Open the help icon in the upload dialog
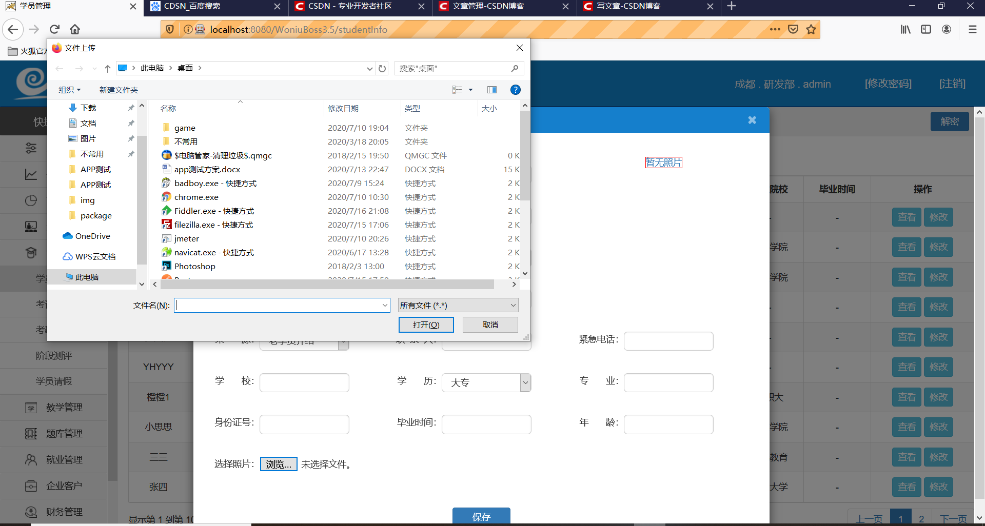985x526 pixels. (515, 90)
